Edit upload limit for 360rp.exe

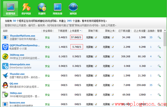coord(113,95)
